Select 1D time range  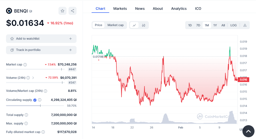click(x=190, y=25)
